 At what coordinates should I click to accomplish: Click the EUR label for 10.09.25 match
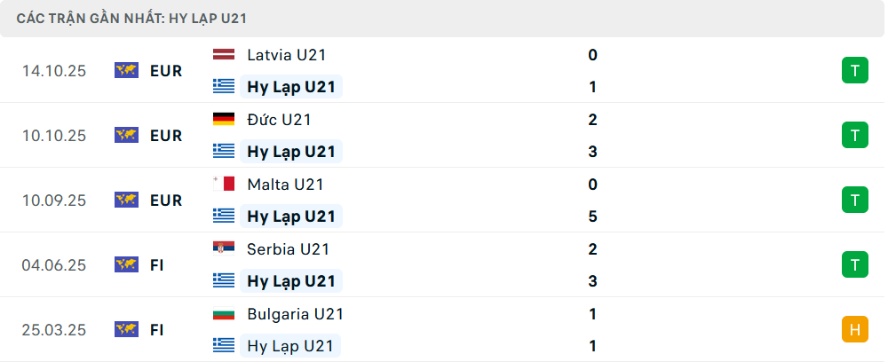[x=165, y=201]
